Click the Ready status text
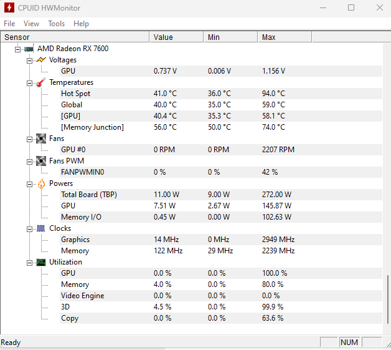Screen dimensions: 391x350 (x=11, y=343)
